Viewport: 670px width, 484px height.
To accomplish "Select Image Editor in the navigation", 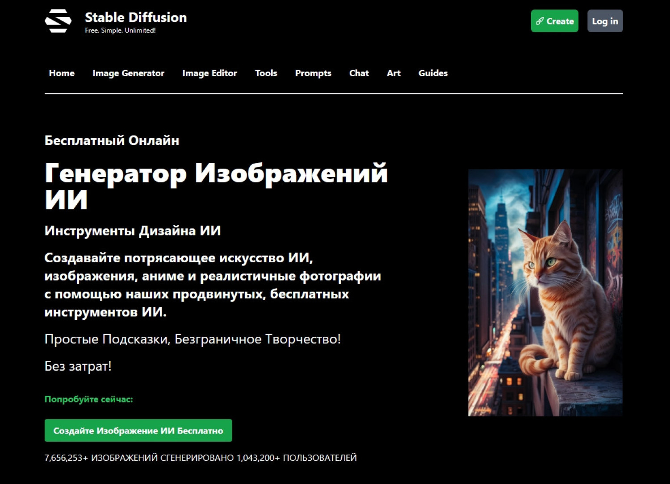I will (209, 73).
